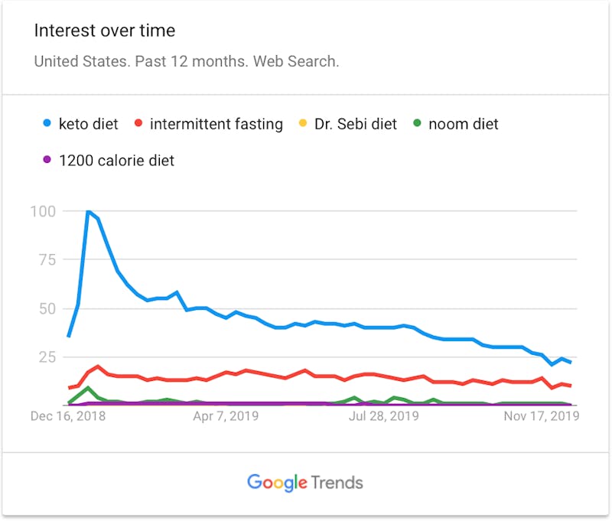Click the blue keto line peak
This screenshot has width=612, height=521.
[x=88, y=211]
